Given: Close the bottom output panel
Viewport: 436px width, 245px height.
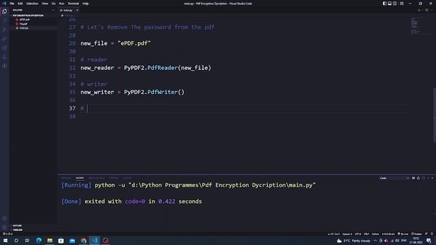Looking at the screenshot, I should click(x=433, y=178).
